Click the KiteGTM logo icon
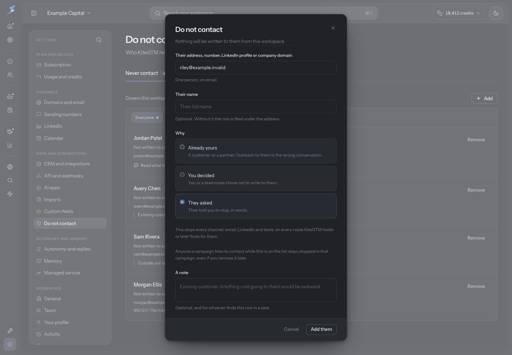The height and width of the screenshot is (355, 512). click(x=11, y=10)
